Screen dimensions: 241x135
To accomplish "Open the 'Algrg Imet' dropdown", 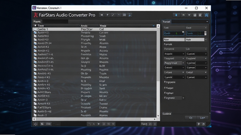I will tap(174, 63).
